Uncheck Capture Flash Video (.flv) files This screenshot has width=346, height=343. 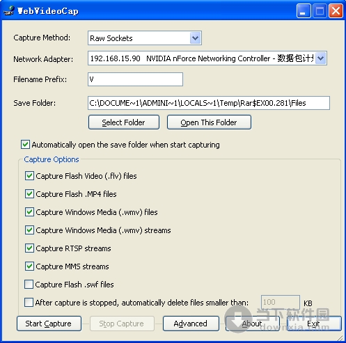click(29, 176)
